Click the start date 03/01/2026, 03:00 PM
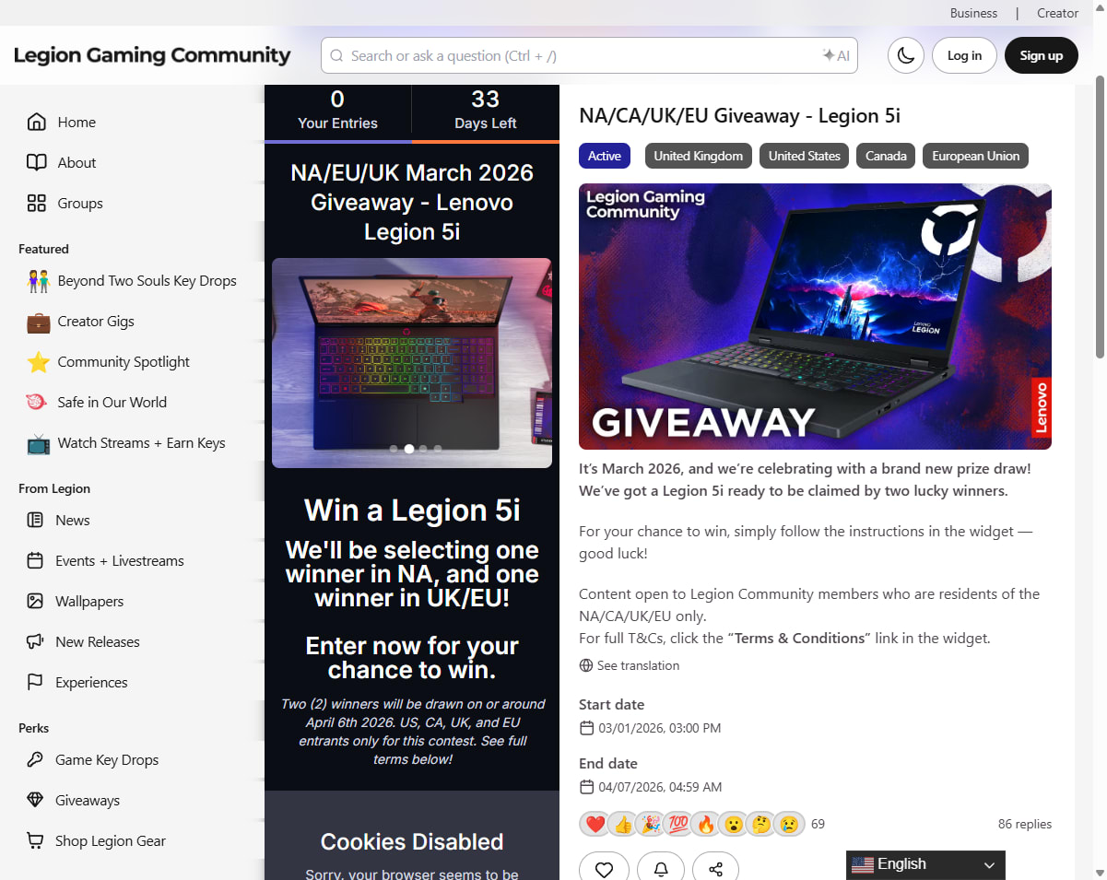1107x880 pixels. [659, 728]
